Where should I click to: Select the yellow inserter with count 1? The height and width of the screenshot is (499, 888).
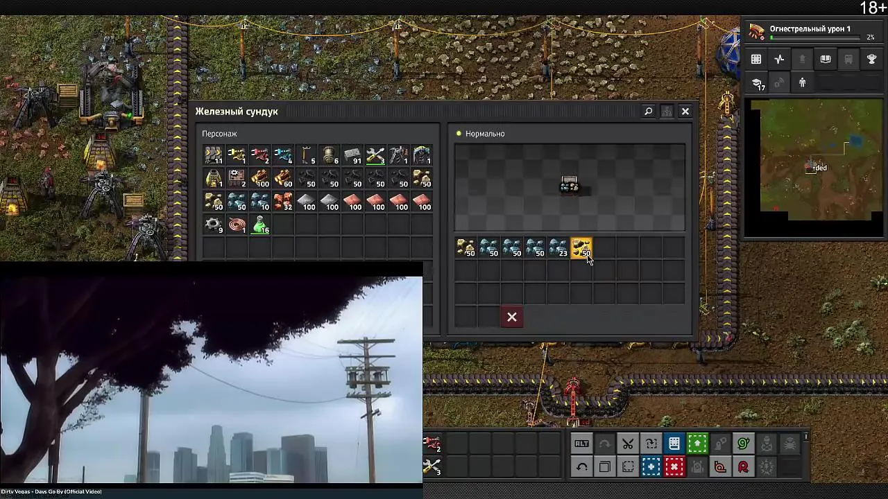click(x=237, y=155)
